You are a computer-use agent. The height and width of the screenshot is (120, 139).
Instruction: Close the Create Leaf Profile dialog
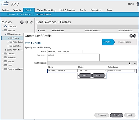click(135, 36)
